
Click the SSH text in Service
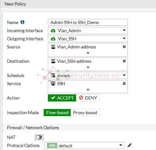pyautogui.click(x=61, y=84)
